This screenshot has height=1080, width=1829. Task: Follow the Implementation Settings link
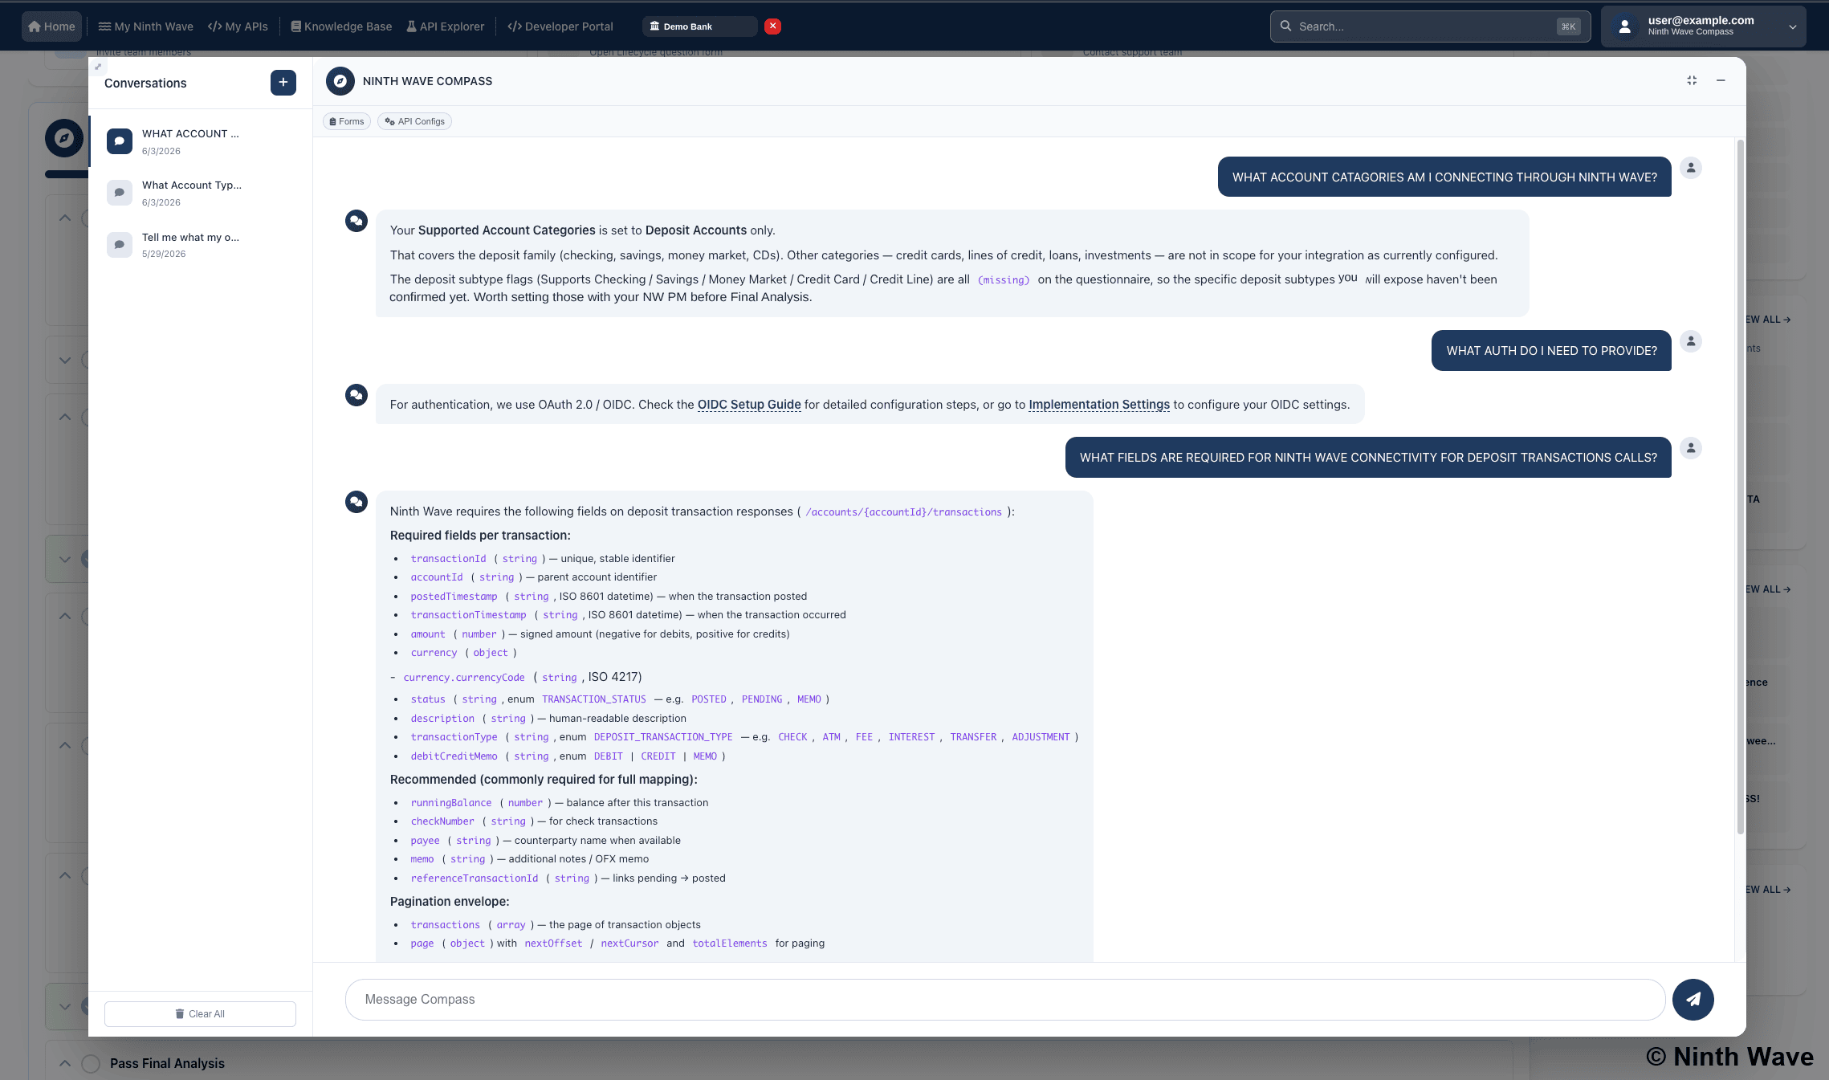point(1099,405)
